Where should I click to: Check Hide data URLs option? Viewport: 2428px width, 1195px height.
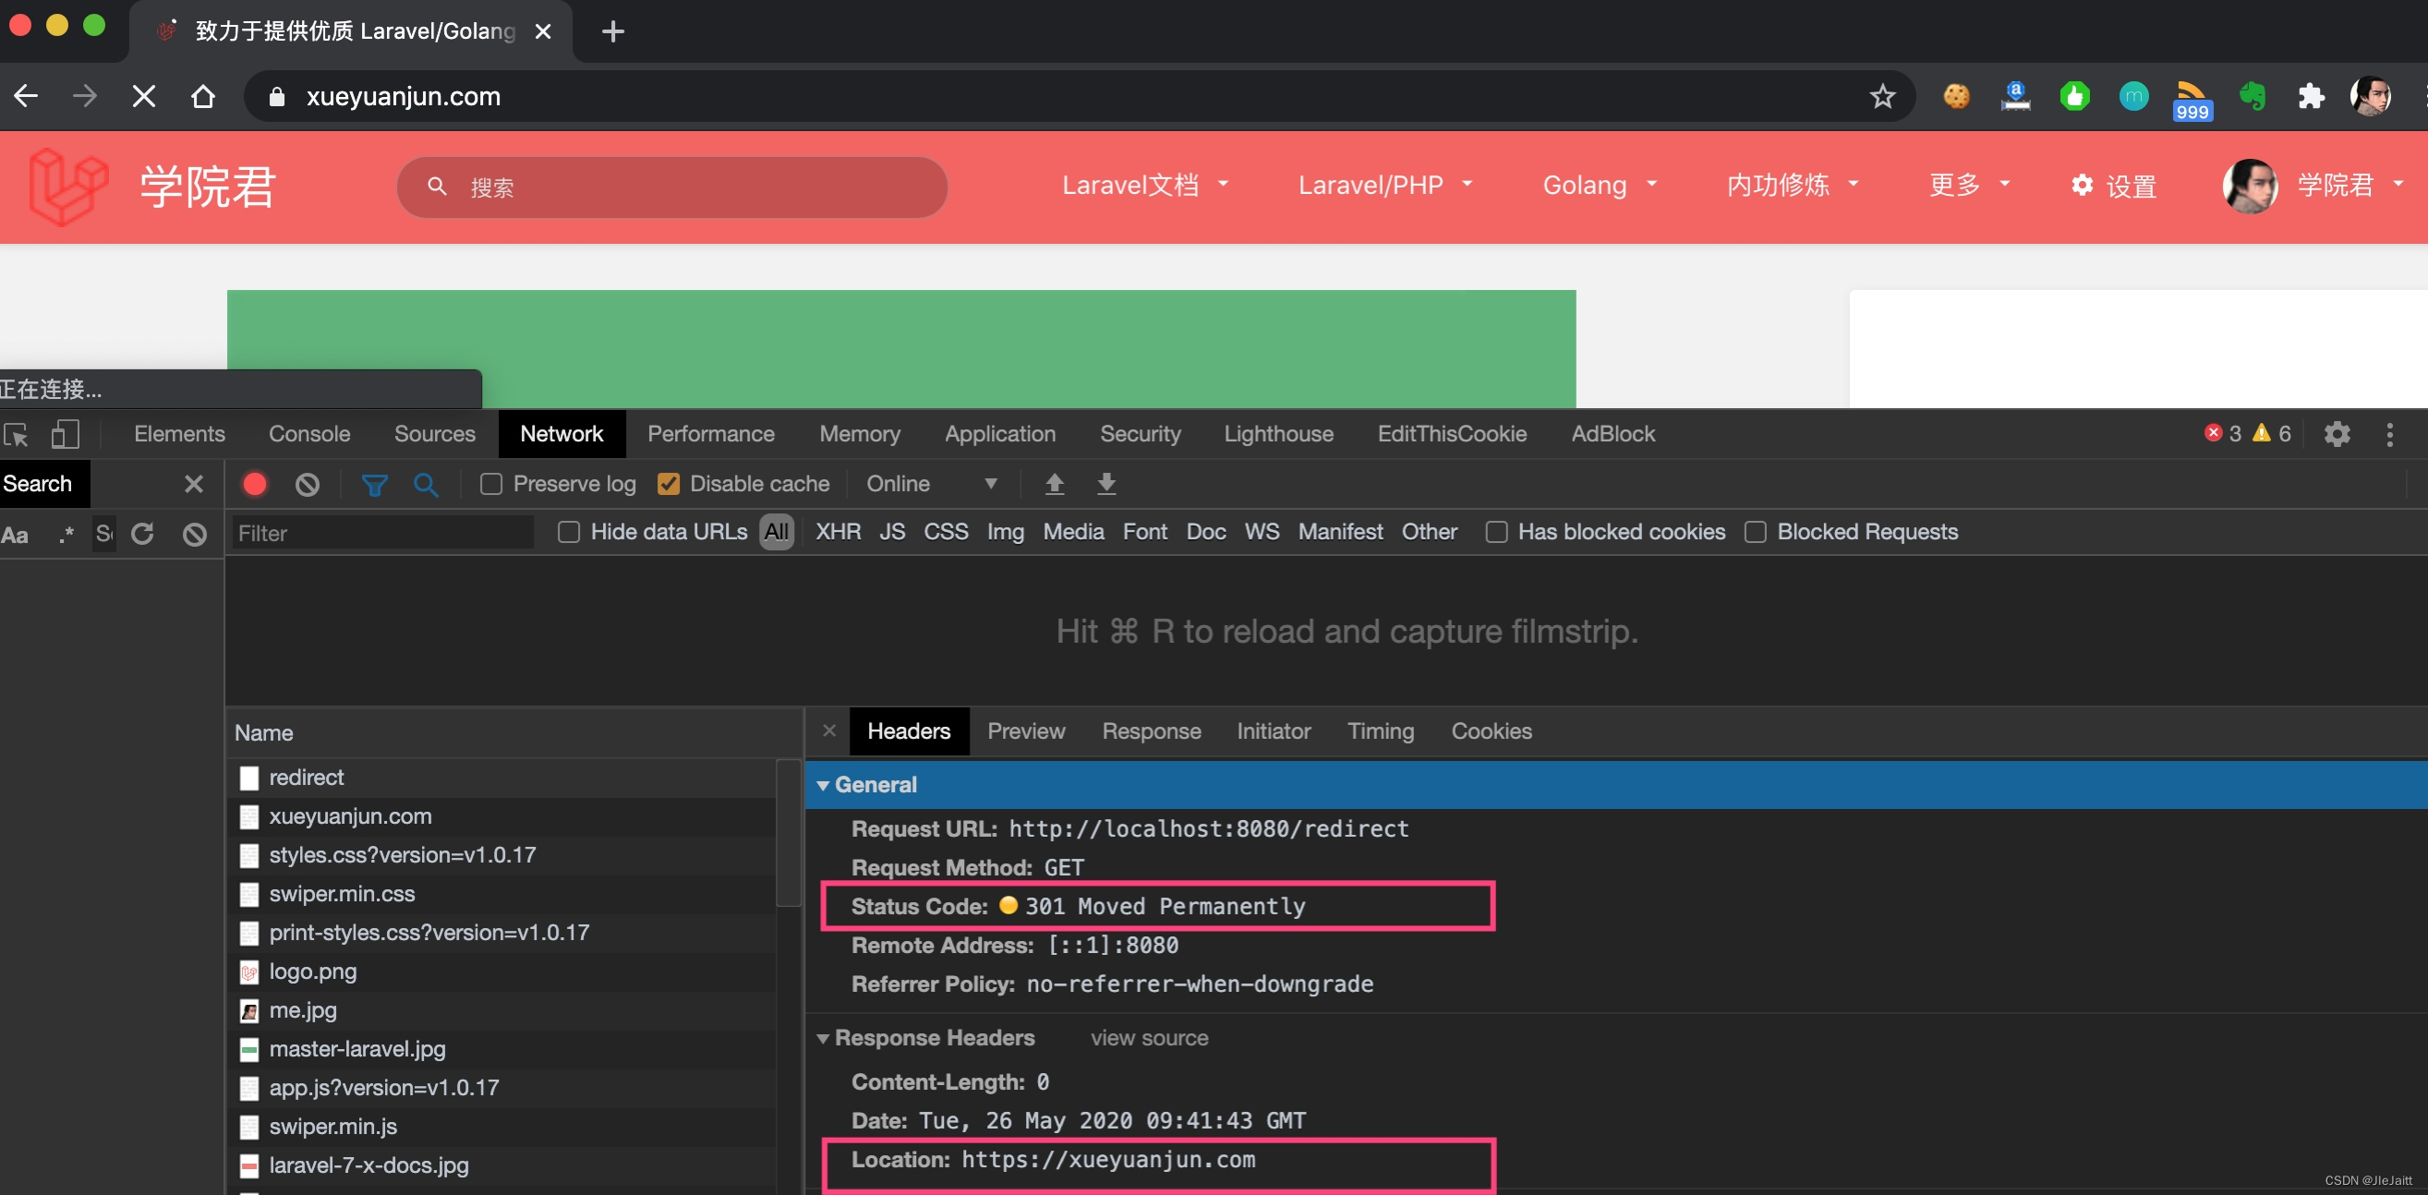[568, 532]
